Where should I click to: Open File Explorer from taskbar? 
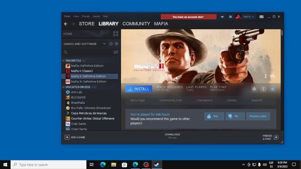pyautogui.click(x=114, y=165)
